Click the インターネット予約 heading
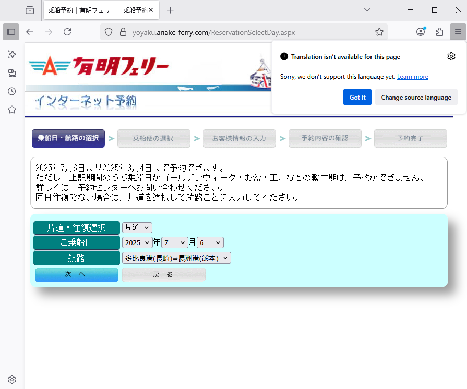 click(x=86, y=101)
